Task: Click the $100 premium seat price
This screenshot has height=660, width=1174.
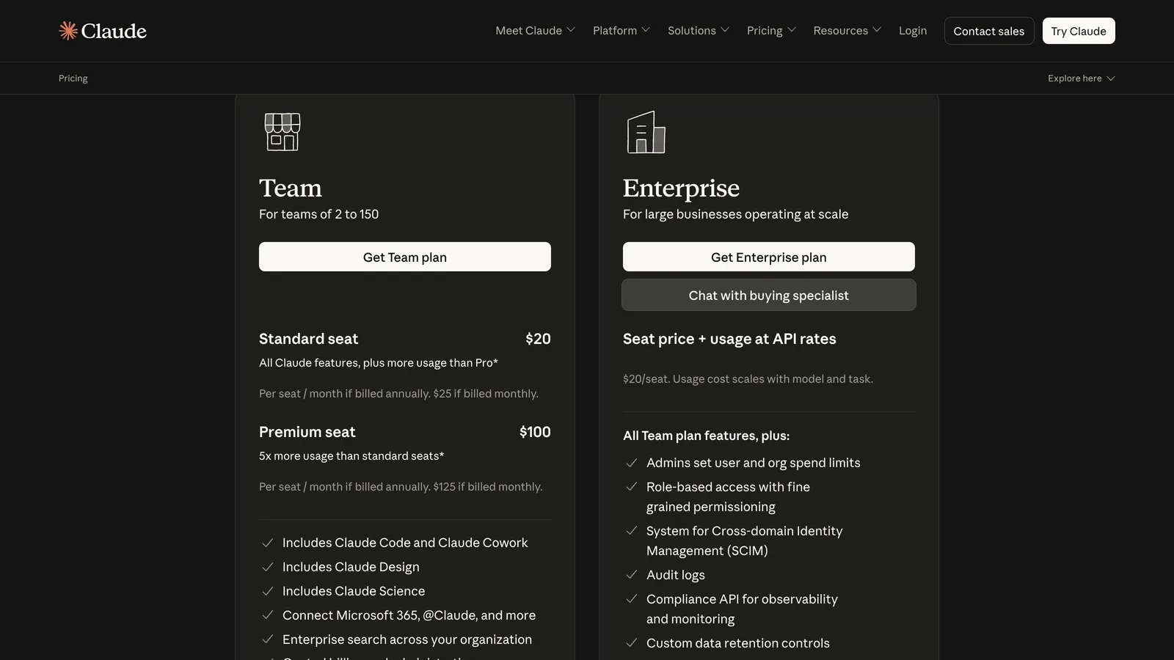Action: click(x=535, y=432)
